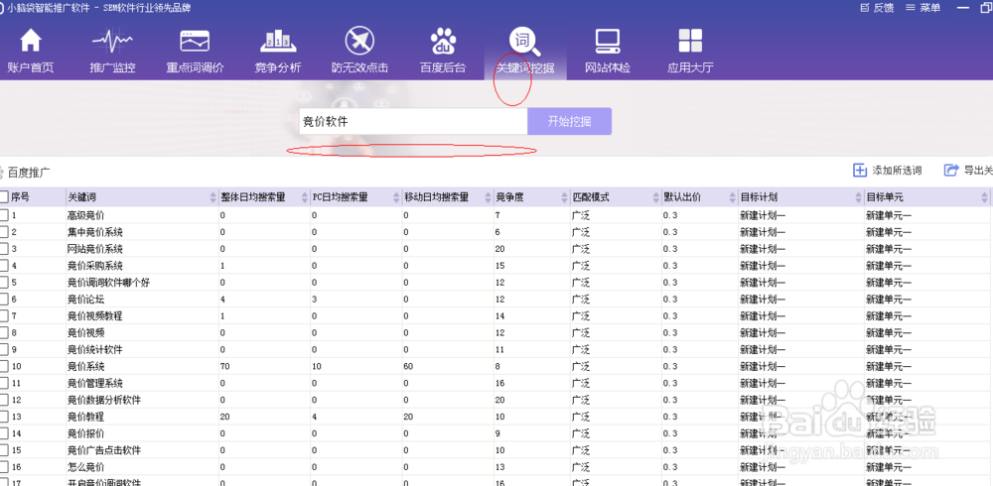Click the 开始挖掘 button
Screen dimensions: 993x486
569,121
